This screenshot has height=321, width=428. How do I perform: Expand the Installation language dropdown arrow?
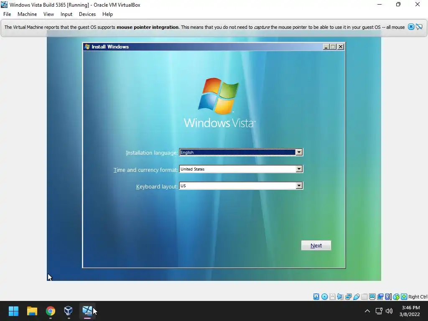tap(299, 152)
